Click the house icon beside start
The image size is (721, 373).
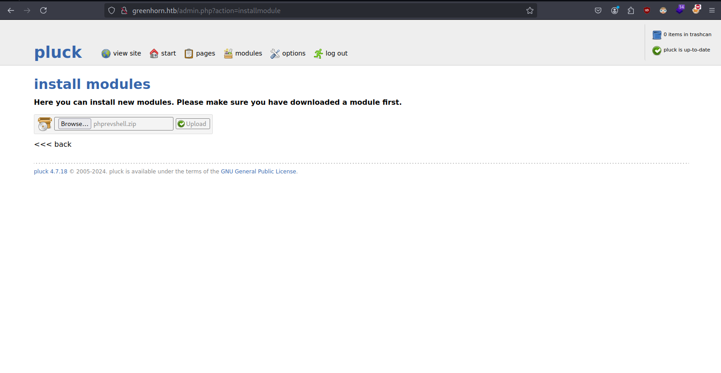coord(154,54)
